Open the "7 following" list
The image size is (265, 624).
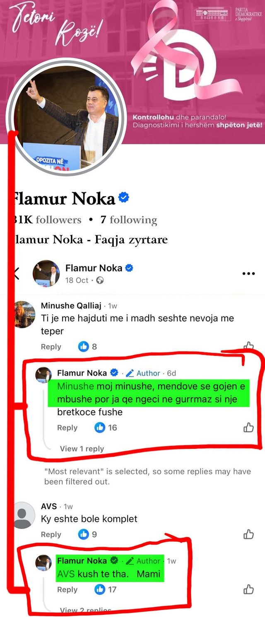pos(128,220)
